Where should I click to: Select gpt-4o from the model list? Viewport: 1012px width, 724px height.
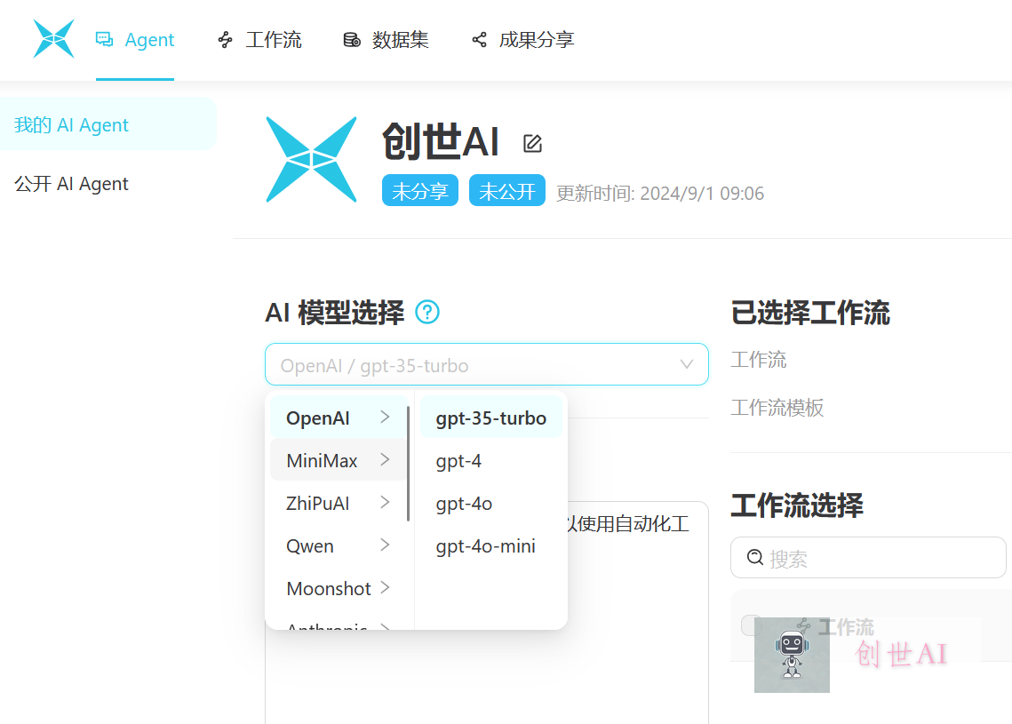(x=464, y=503)
